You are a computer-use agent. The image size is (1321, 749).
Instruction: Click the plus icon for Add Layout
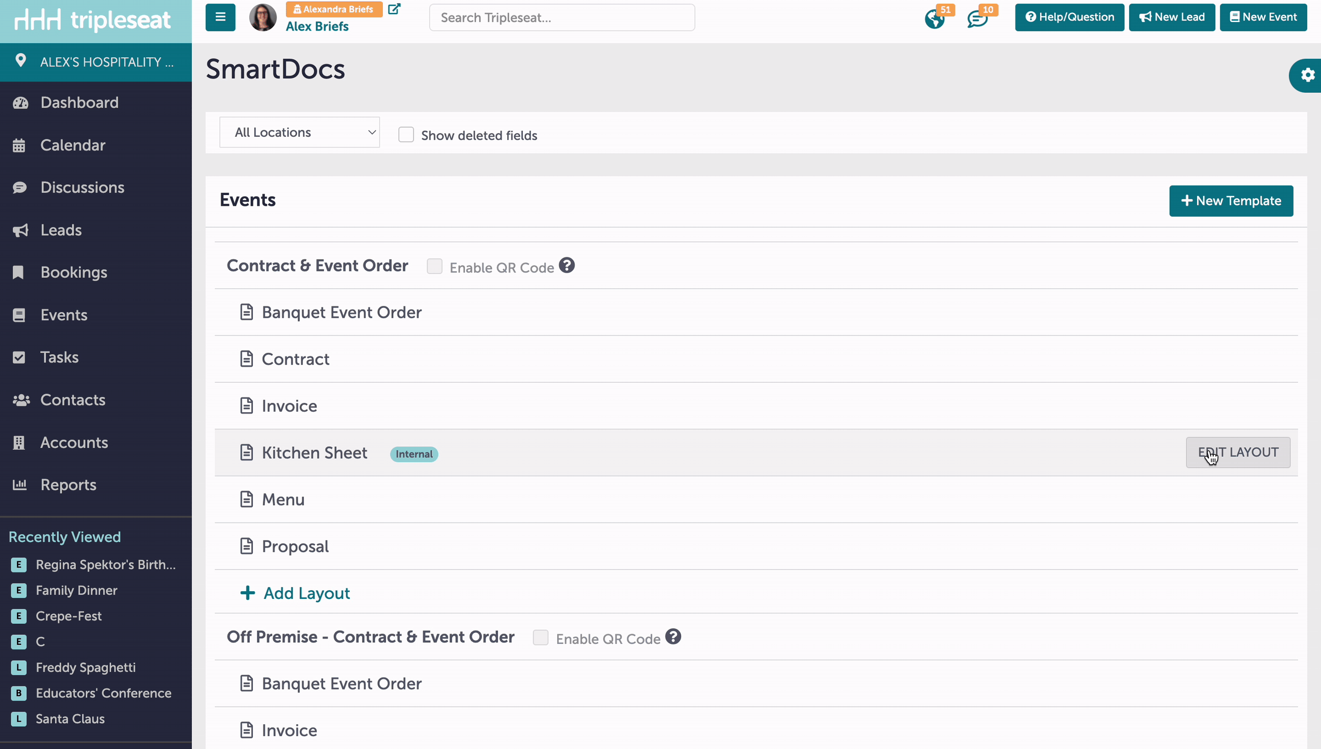coord(248,593)
